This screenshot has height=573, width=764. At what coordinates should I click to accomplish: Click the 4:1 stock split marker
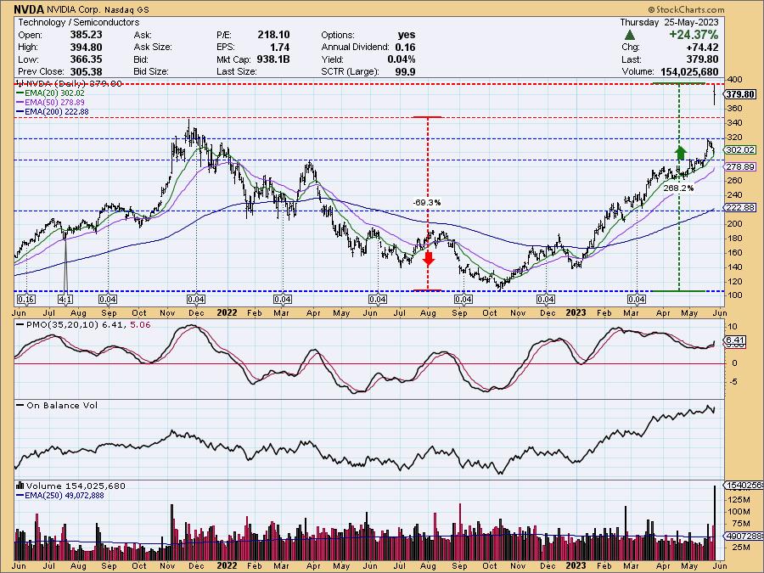point(65,299)
